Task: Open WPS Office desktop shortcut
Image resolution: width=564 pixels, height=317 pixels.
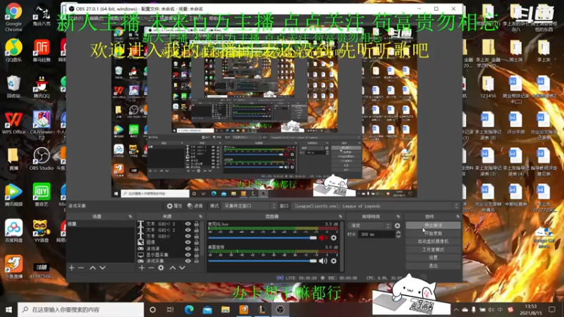Action: click(x=13, y=123)
